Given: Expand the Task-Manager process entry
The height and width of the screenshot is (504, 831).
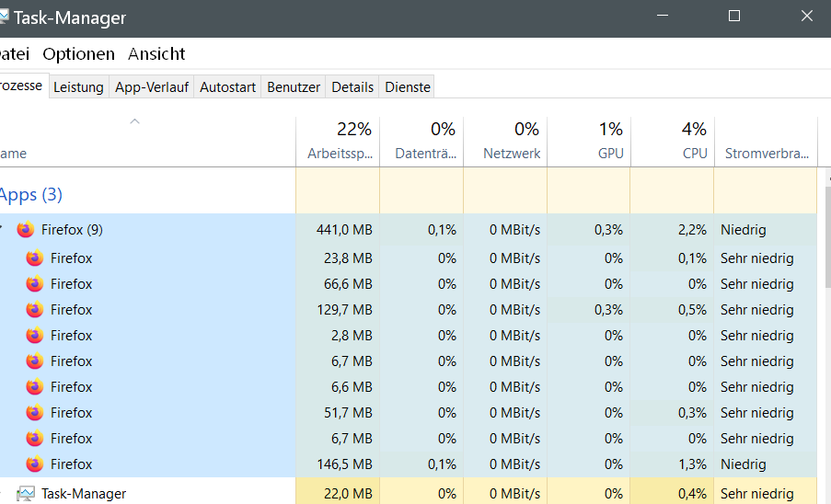Looking at the screenshot, I should tap(3, 494).
